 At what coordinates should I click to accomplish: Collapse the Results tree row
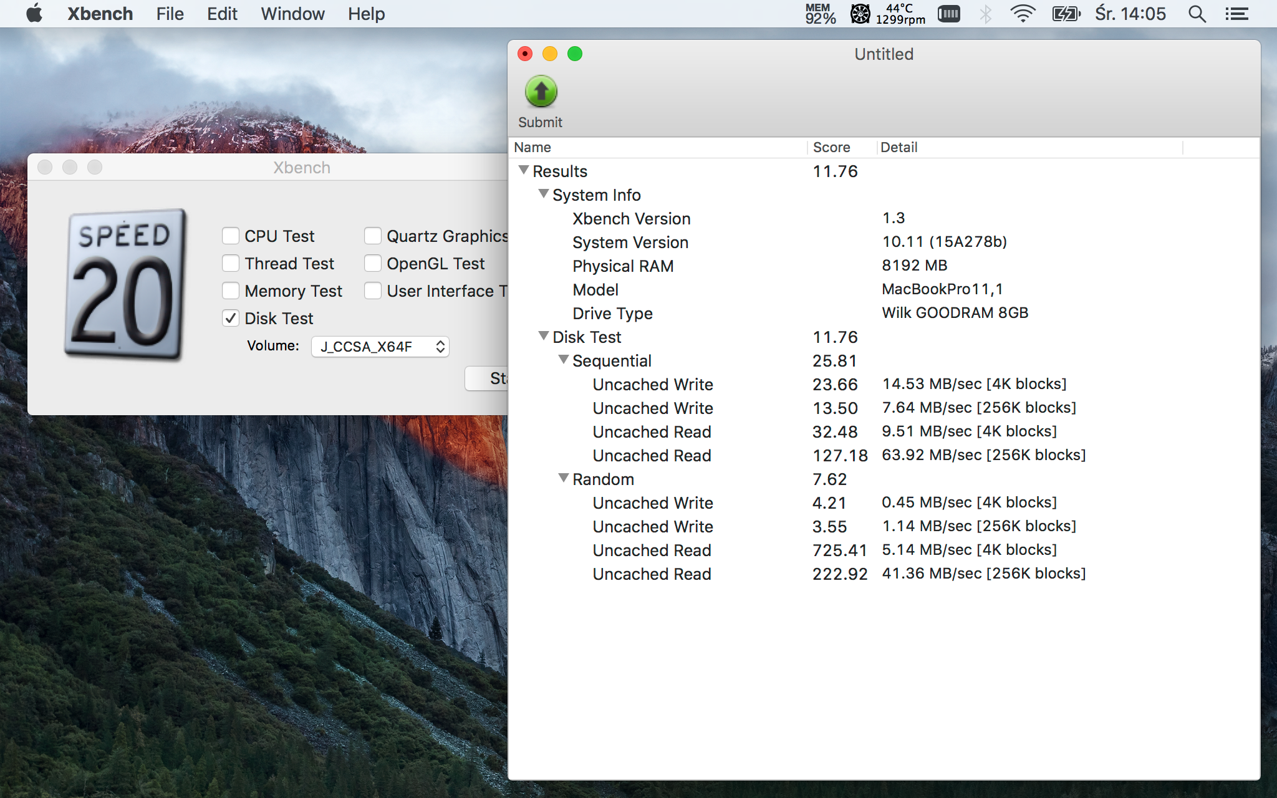524,170
